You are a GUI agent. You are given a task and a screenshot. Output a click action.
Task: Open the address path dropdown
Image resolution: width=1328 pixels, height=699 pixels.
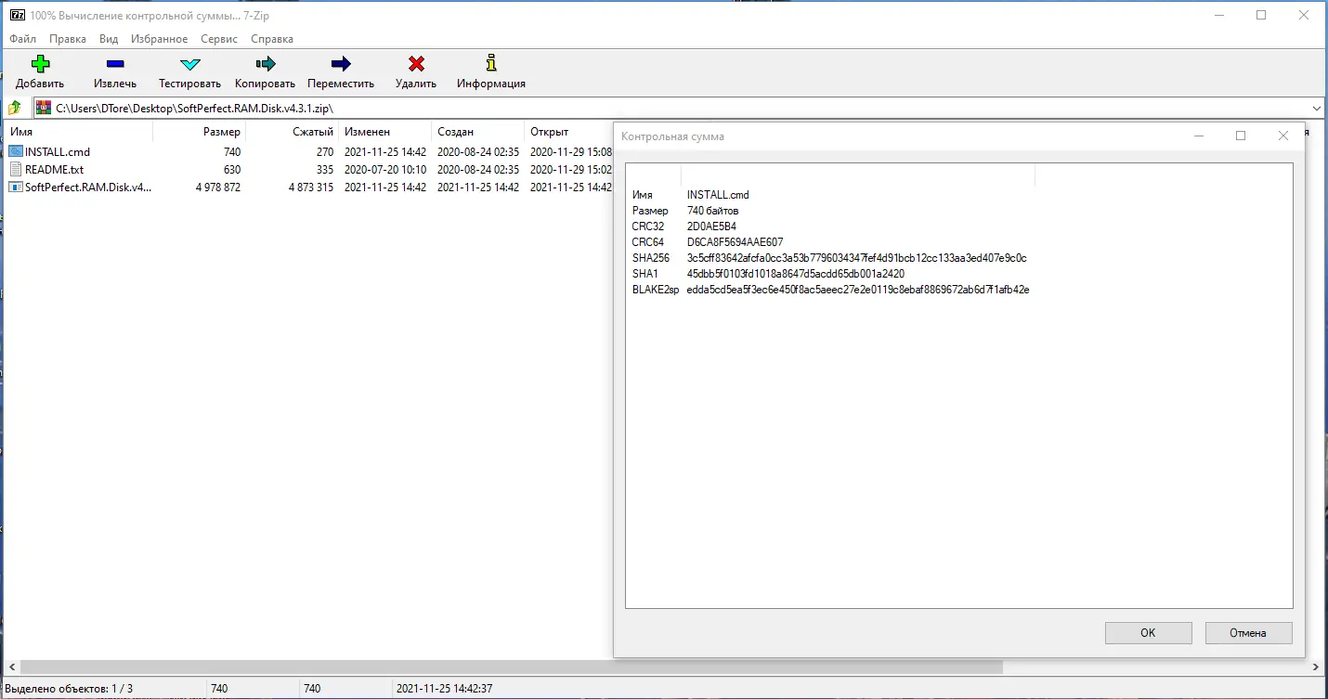point(1317,108)
